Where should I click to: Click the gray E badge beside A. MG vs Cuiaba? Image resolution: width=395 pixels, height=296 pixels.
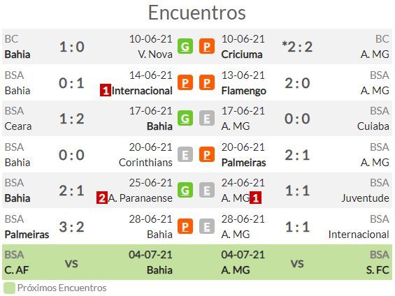207,118
